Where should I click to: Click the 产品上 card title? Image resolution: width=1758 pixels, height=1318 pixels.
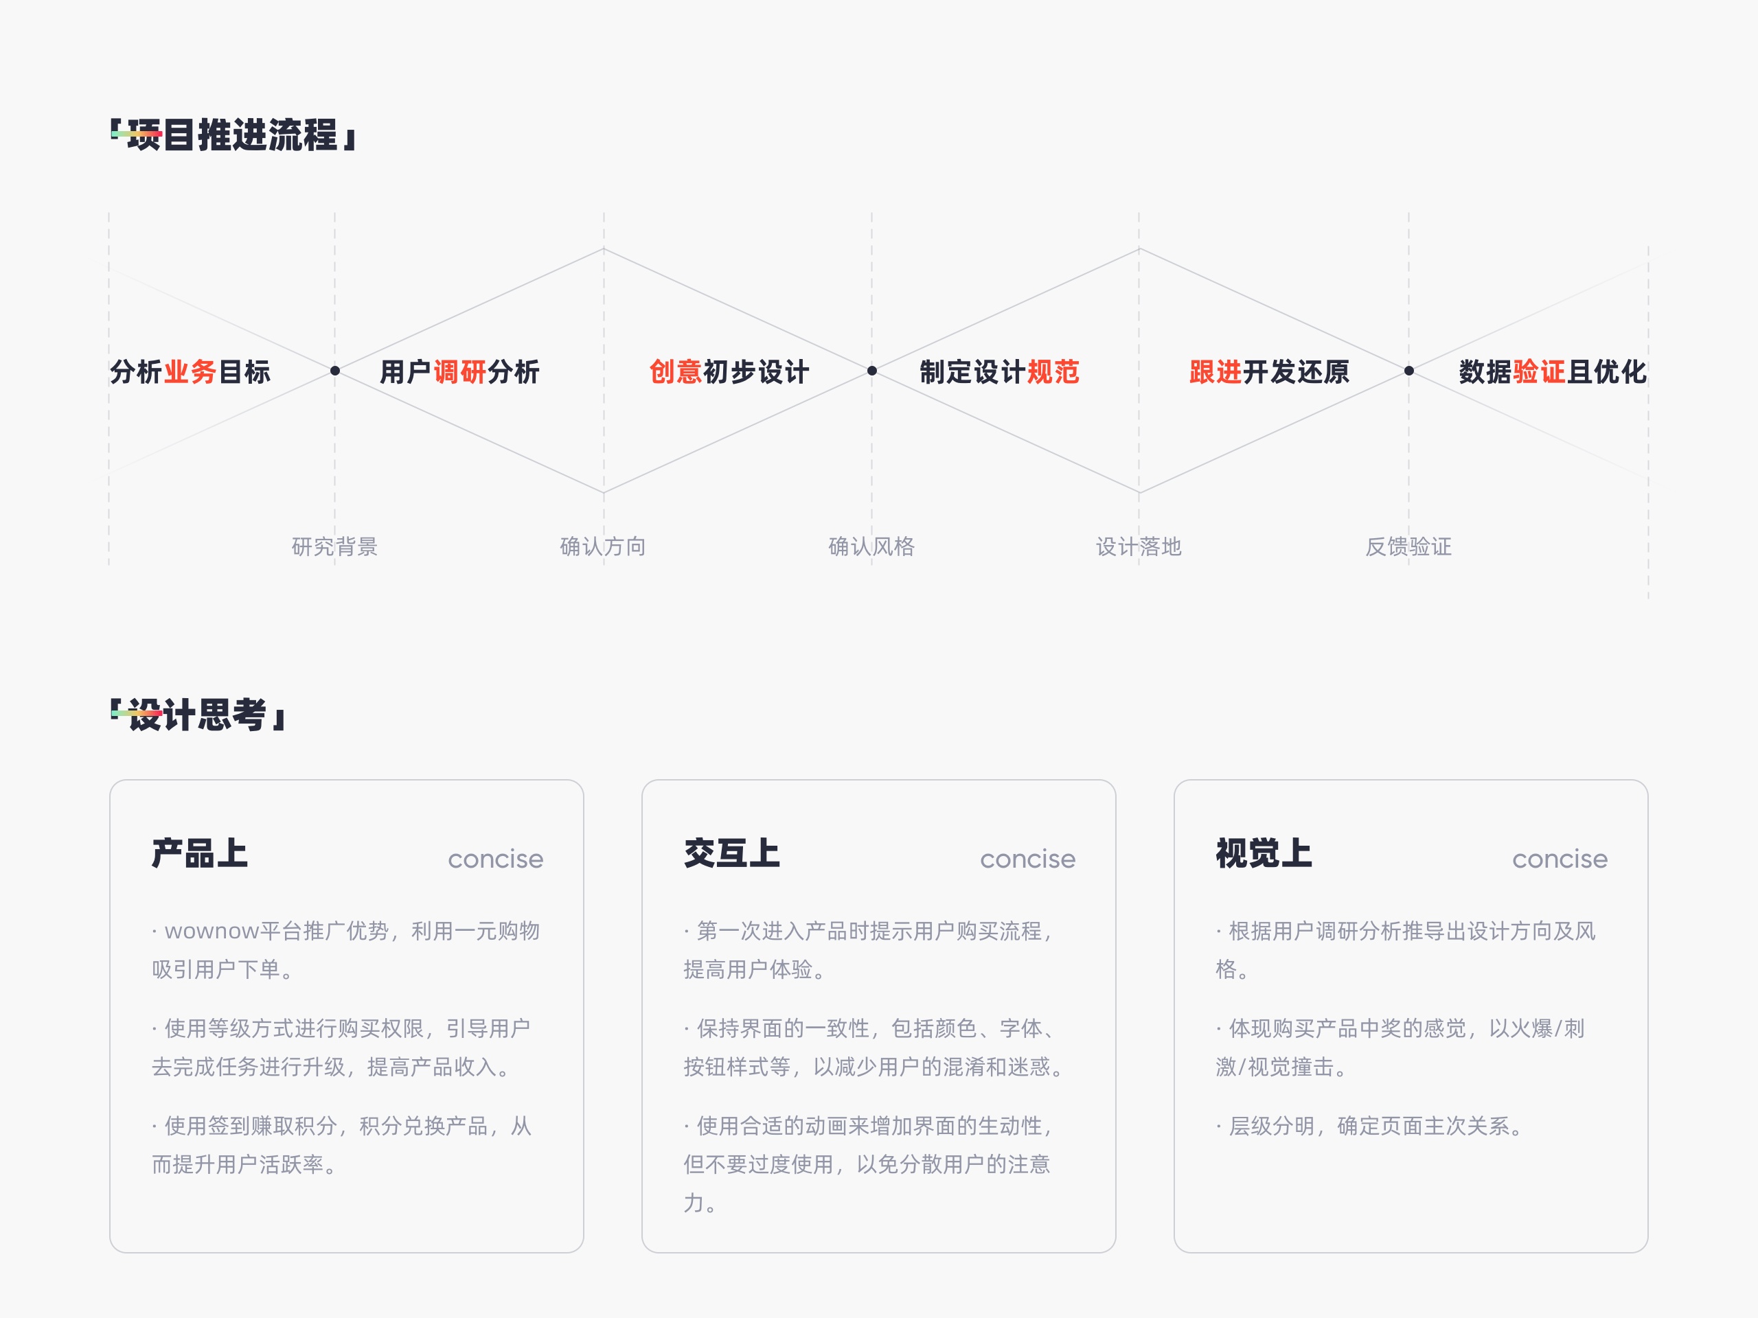(x=199, y=854)
